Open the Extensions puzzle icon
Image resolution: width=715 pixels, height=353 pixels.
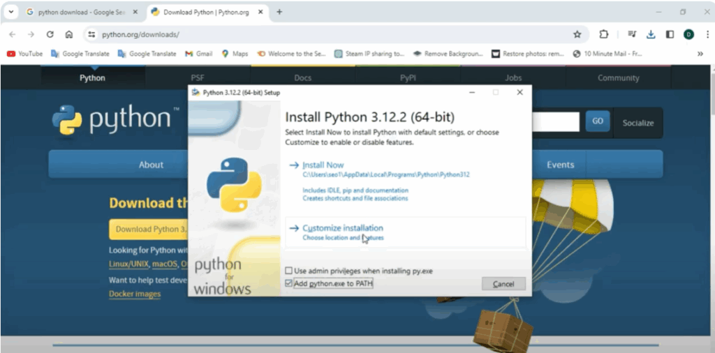point(604,35)
